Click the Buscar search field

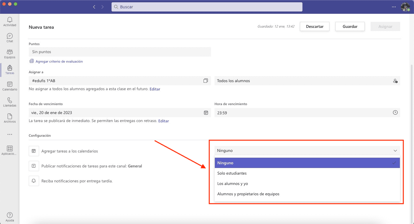207,7
